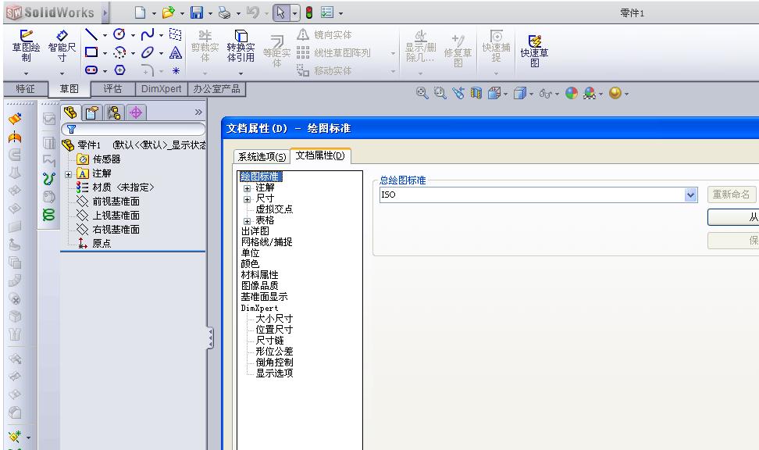
Task: Open the PropertyManager tab icon
Action: click(91, 112)
